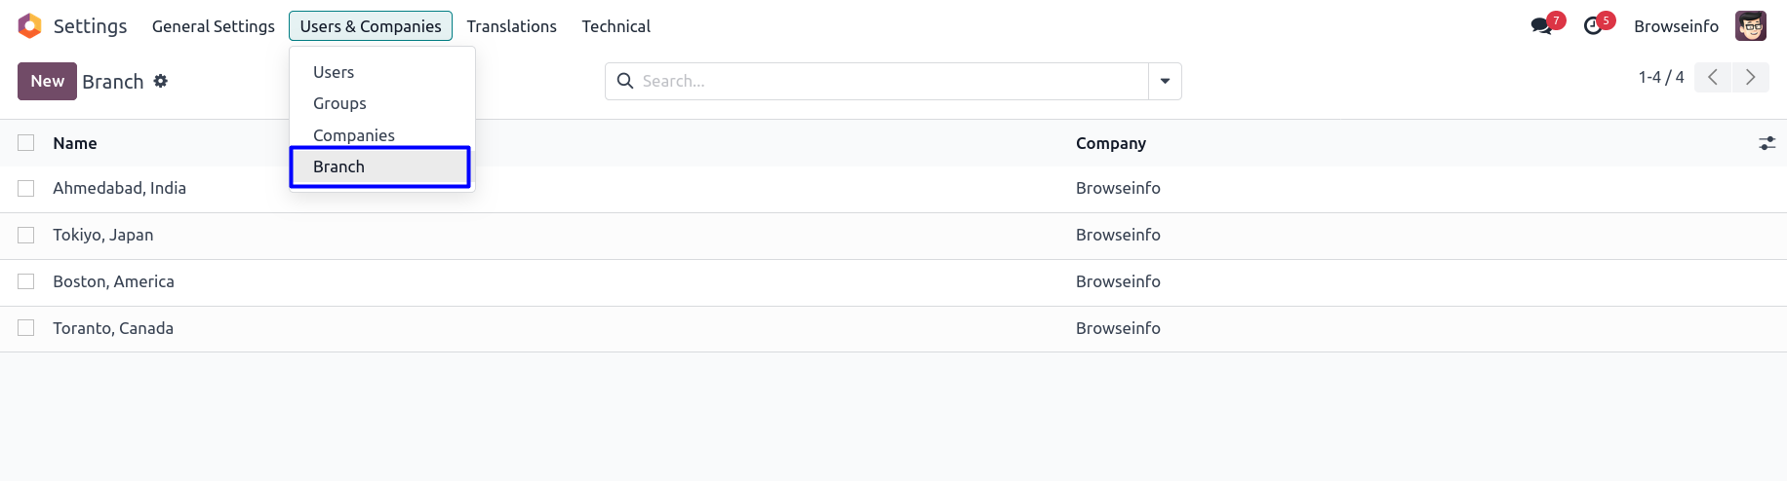The image size is (1787, 481).
Task: Click the Search input field
Action: [x=888, y=81]
